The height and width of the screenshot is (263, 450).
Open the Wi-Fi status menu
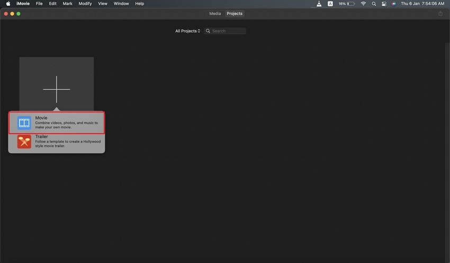point(363,4)
